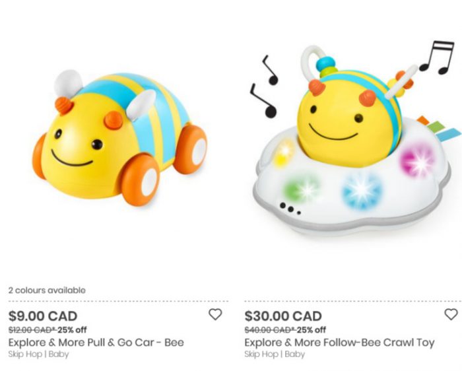462x371 pixels.
Task: Open Skip Hop brand link under crawl toy
Action: pos(261,354)
